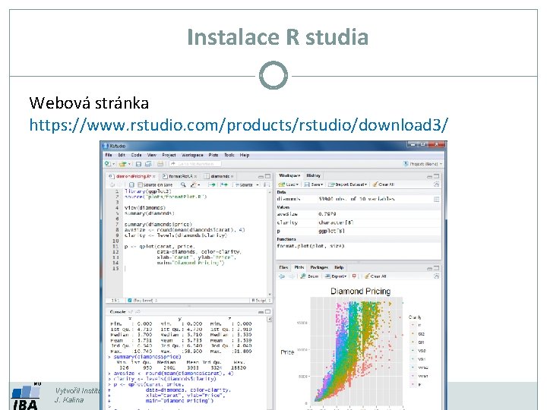Viewport: 547px width, 410px height.
Task: Click the New File toolbar icon
Action: tap(108, 163)
